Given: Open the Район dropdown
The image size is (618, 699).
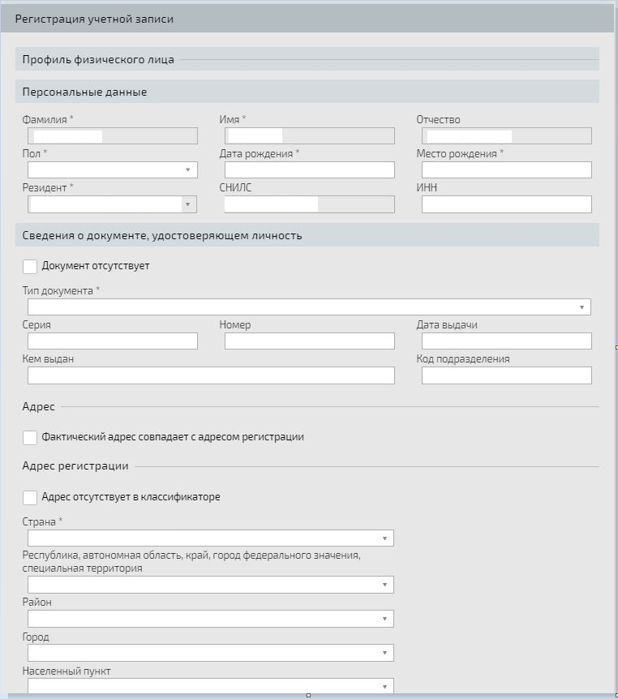Looking at the screenshot, I should click(210, 618).
